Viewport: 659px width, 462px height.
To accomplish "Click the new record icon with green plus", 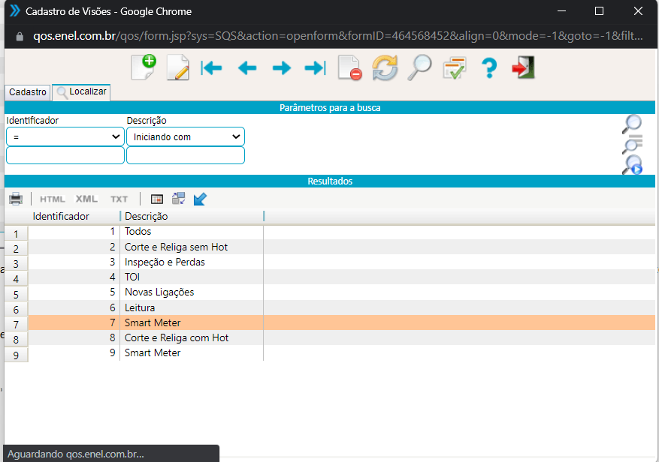I will [143, 67].
